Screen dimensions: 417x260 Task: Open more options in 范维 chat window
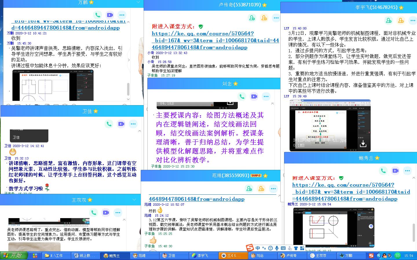point(273,189)
